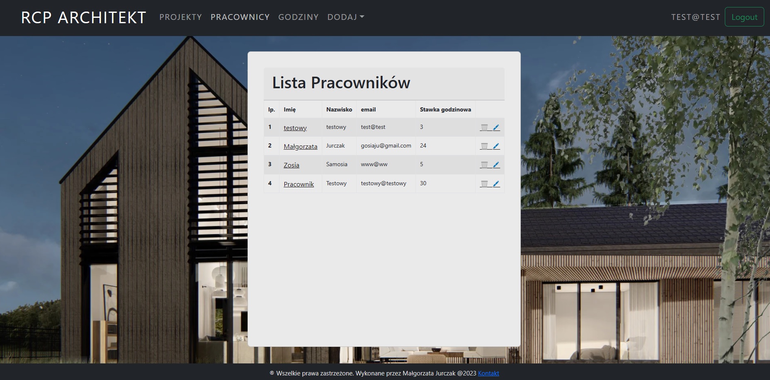This screenshot has width=770, height=380.
Task: Delete Zosia Samosia via trash icon
Action: click(484, 165)
